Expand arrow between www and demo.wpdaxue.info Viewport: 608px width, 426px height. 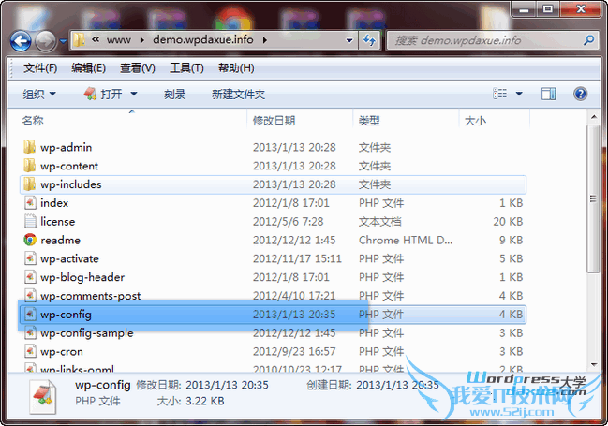pos(141,40)
